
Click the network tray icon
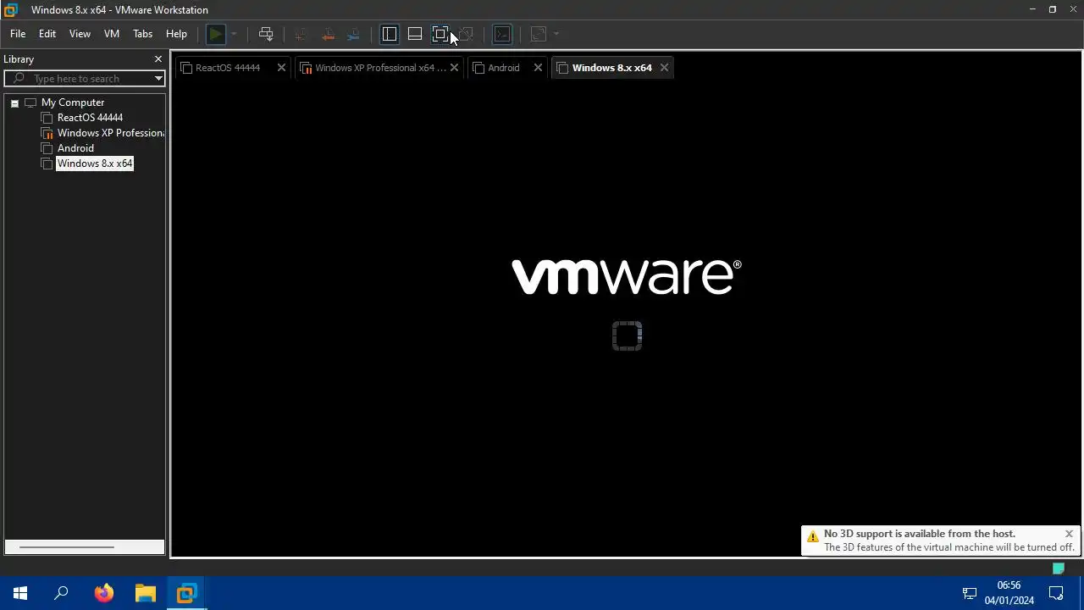pos(970,593)
